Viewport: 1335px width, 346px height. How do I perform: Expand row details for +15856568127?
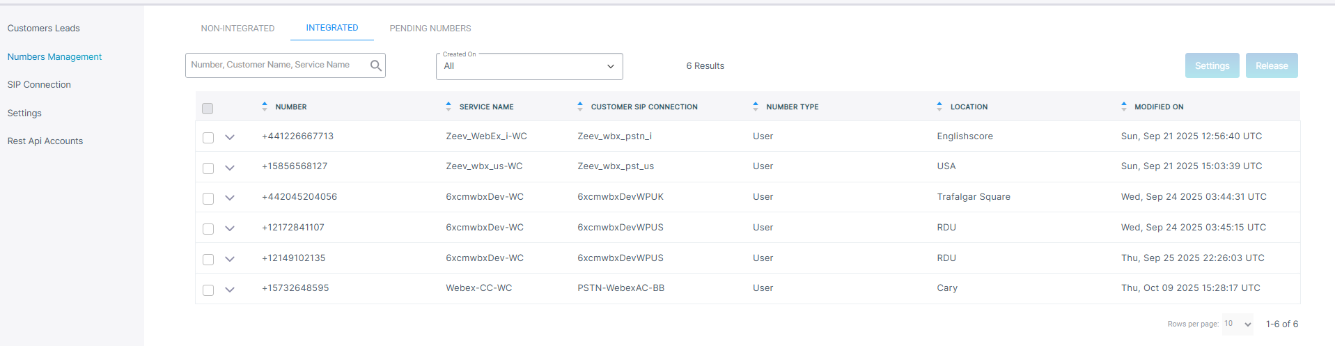(x=230, y=168)
